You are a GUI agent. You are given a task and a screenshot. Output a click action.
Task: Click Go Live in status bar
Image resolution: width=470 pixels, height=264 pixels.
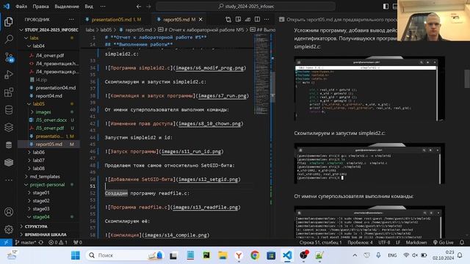pyautogui.click(x=443, y=243)
